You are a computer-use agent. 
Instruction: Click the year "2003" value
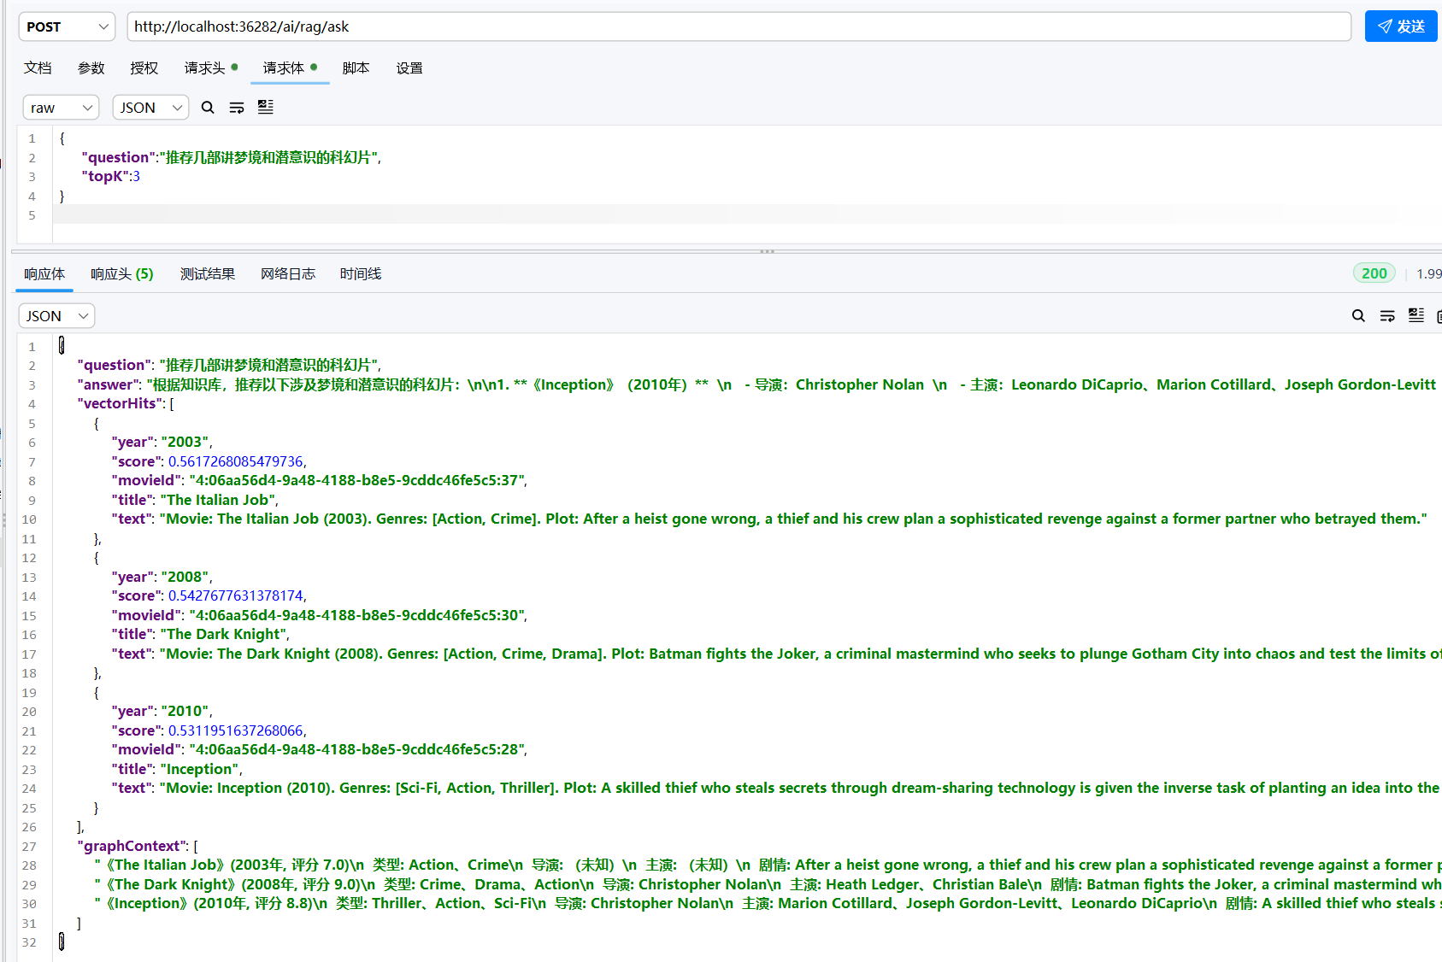point(185,442)
